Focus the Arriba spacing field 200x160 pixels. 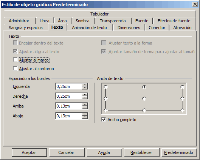click(69, 106)
